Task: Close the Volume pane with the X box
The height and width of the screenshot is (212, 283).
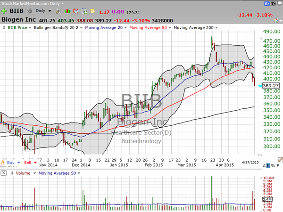Action: click(x=4, y=173)
